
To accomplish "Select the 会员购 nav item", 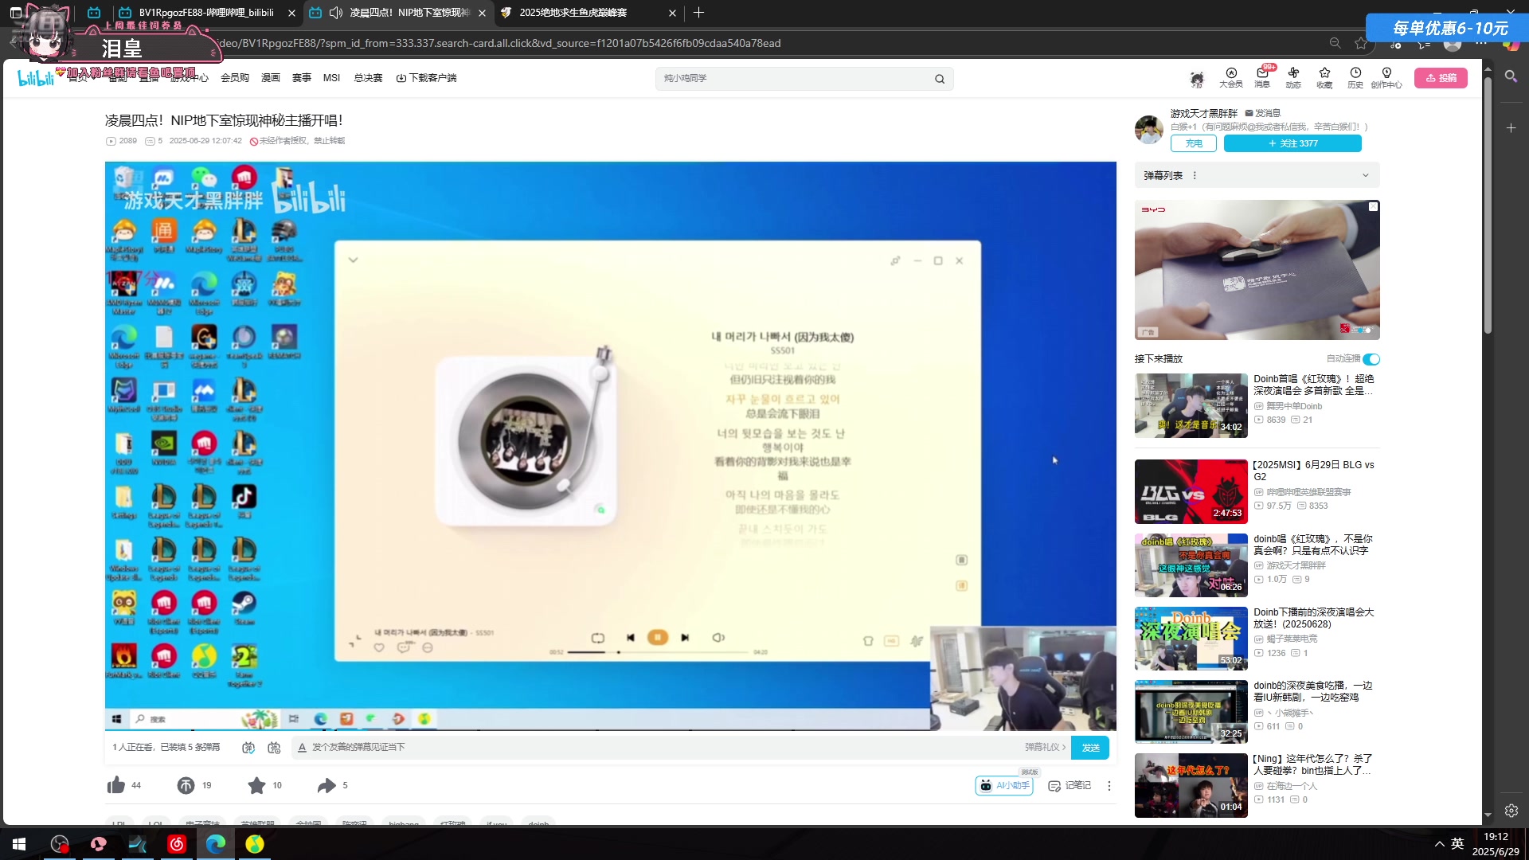I will coord(235,78).
